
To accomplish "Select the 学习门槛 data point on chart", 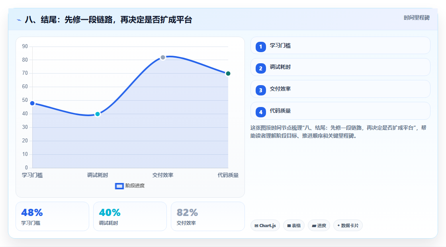I will click(32, 103).
